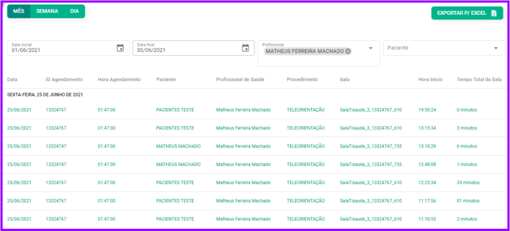Switch to the SEMANA view
This screenshot has width=510, height=231.
pyautogui.click(x=47, y=11)
